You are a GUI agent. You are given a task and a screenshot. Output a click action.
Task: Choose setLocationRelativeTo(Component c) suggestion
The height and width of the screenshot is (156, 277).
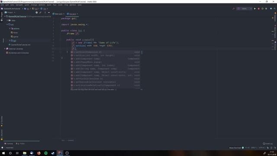coord(106,85)
